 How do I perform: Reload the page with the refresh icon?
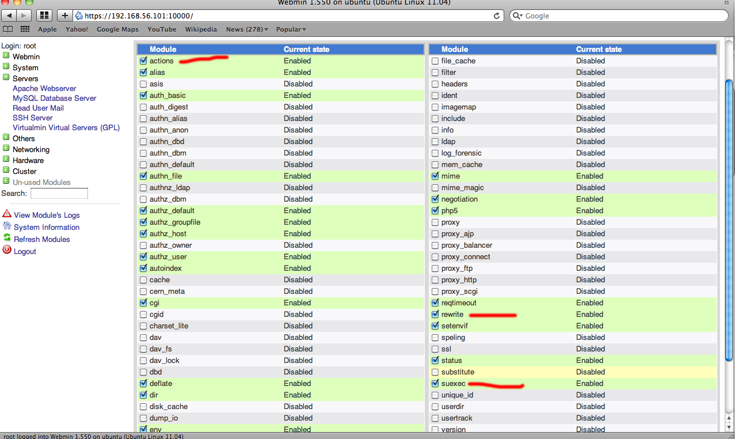(497, 16)
